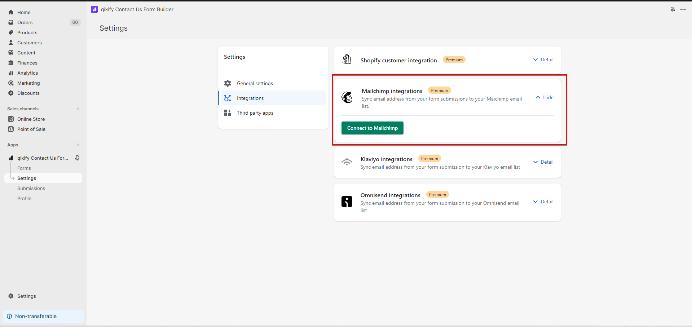The height and width of the screenshot is (327, 692).
Task: Expand Shopify customer integration Detail
Action: pos(543,59)
